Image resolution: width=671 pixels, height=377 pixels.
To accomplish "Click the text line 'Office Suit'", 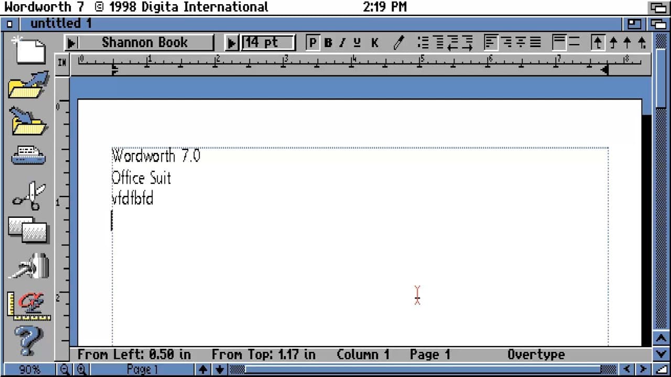I will (x=142, y=178).
